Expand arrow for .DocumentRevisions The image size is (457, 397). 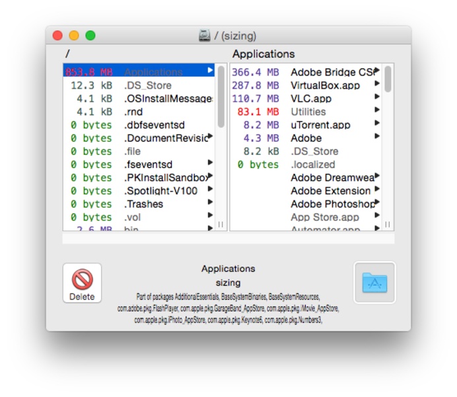tap(210, 136)
